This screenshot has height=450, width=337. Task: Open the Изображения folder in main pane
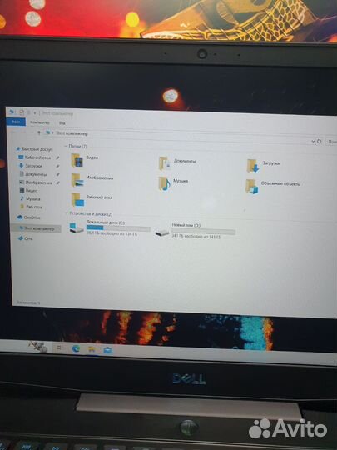point(92,180)
